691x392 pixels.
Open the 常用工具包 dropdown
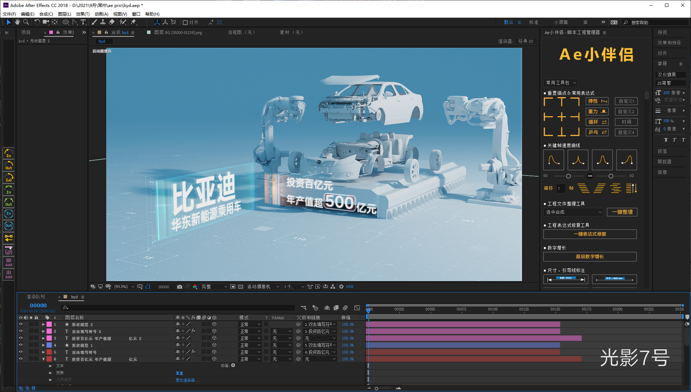(x=561, y=83)
